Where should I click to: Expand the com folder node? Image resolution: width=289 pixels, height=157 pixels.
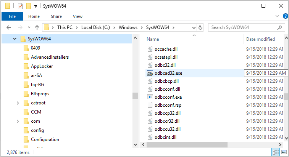(18, 121)
